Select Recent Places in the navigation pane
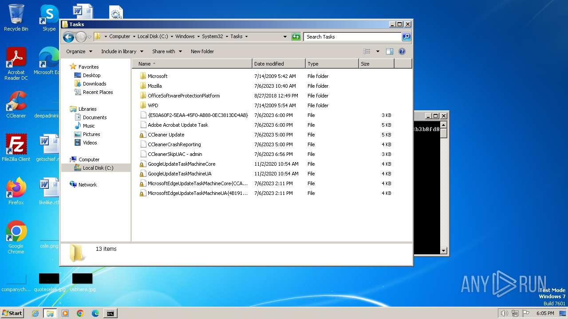Viewport: 568px width, 319px height. pos(98,92)
